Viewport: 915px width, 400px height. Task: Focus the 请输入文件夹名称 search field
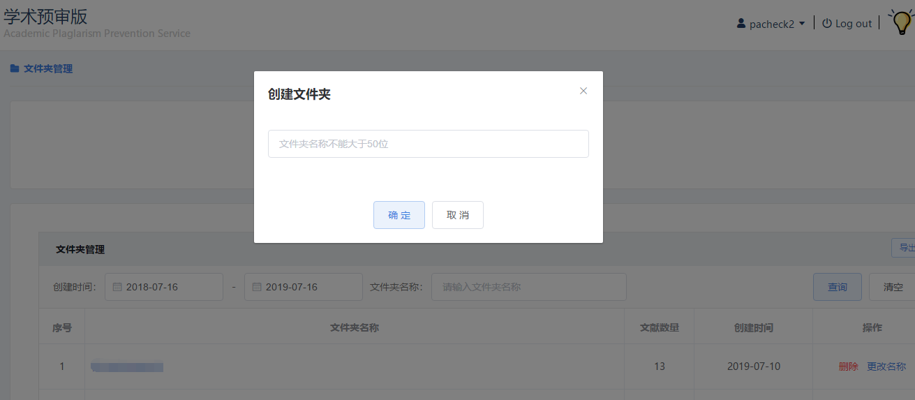coord(529,287)
